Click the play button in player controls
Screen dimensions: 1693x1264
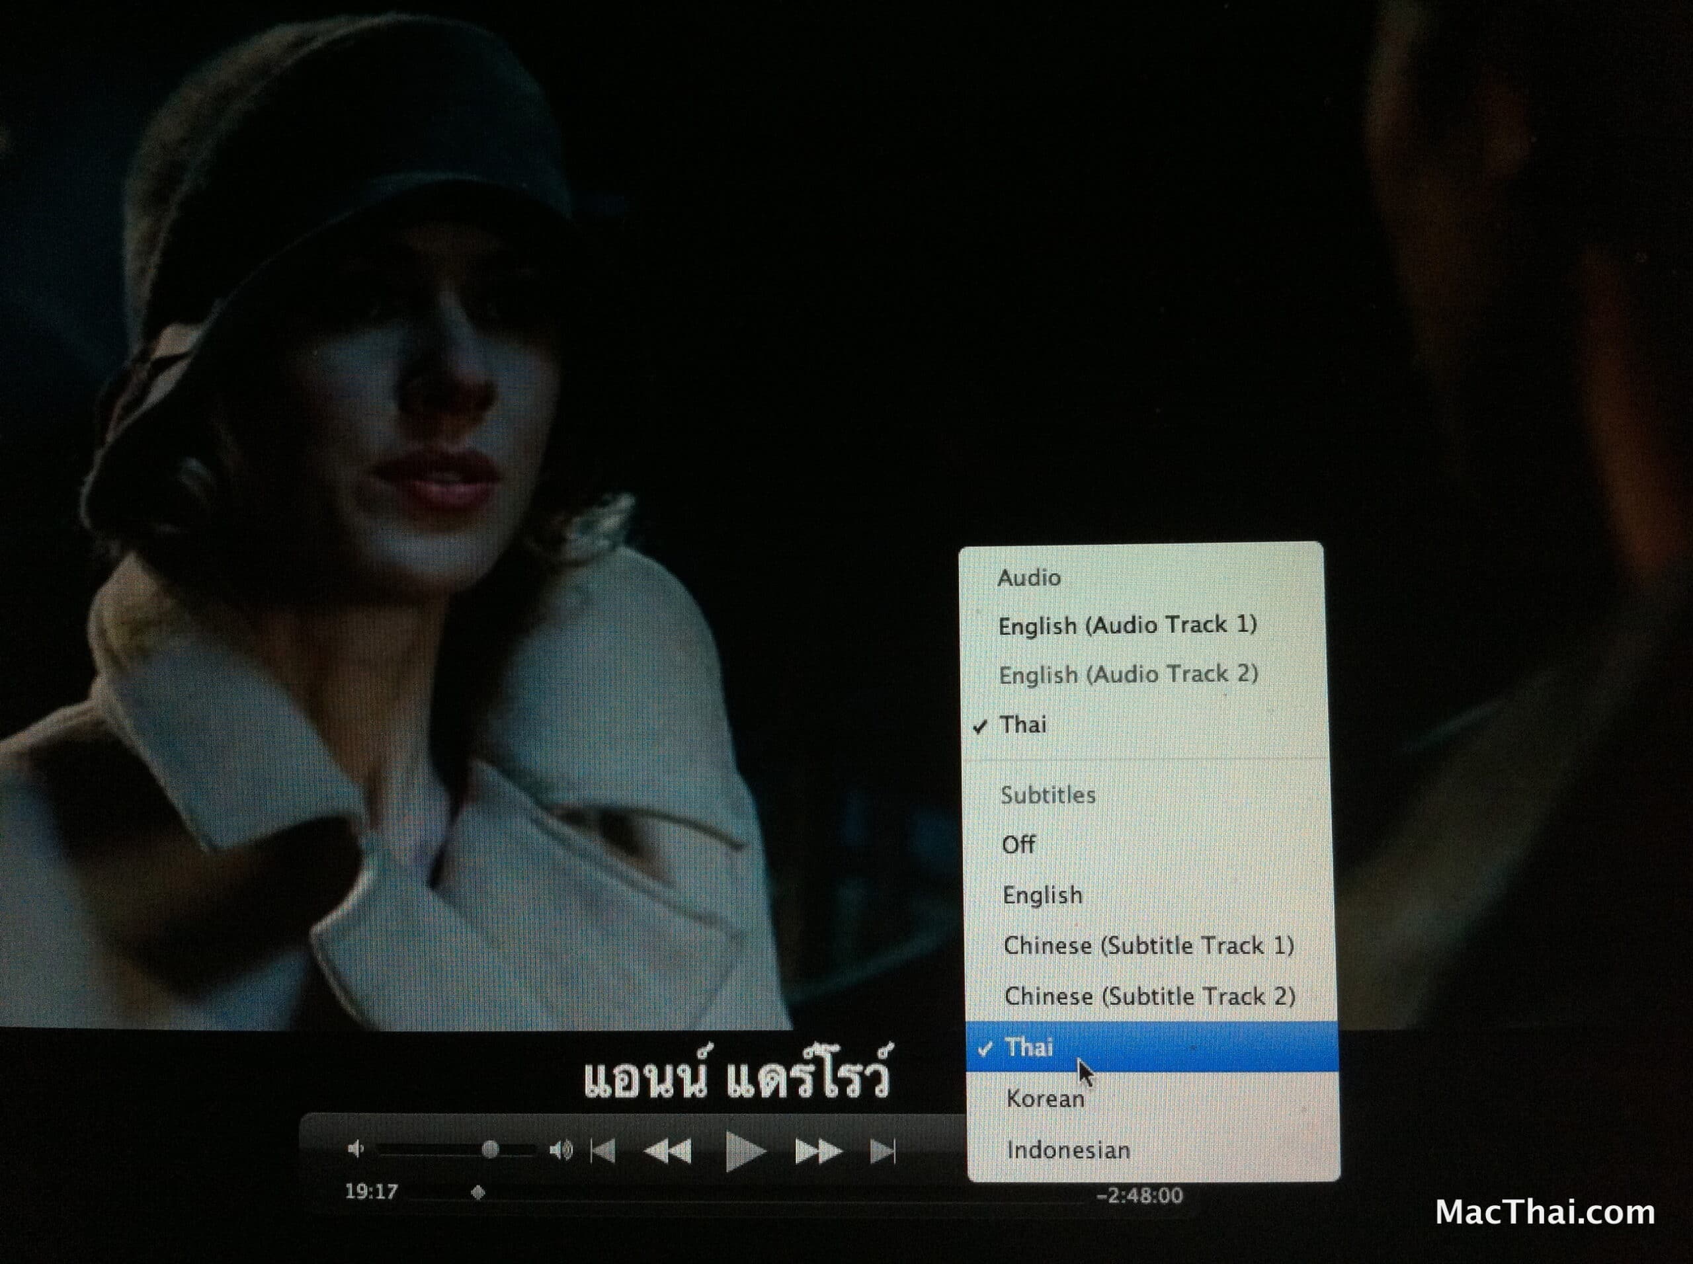coord(745,1151)
